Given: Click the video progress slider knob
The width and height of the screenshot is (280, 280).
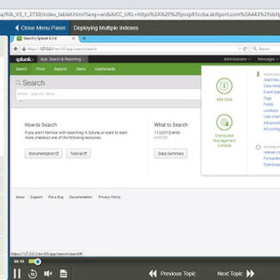Looking at the screenshot, I should pos(37,262).
